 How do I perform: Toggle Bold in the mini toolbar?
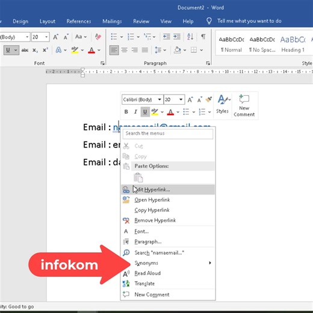(x=126, y=112)
